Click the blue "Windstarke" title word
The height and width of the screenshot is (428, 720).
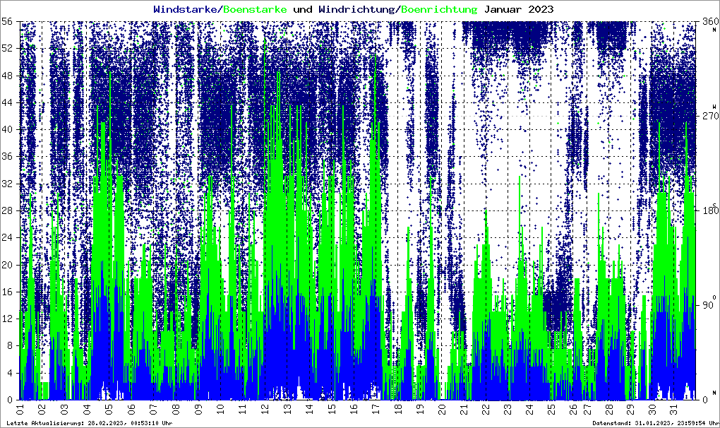click(x=186, y=9)
